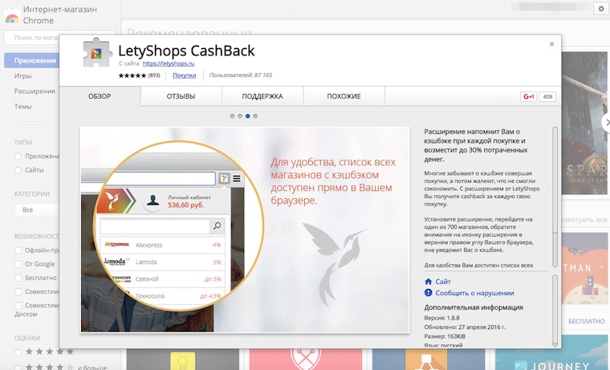610x370 pixels.
Task: Click the LetyShops extension puzzle icon
Action: click(96, 52)
